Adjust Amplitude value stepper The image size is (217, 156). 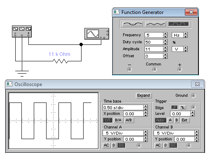point(165,49)
